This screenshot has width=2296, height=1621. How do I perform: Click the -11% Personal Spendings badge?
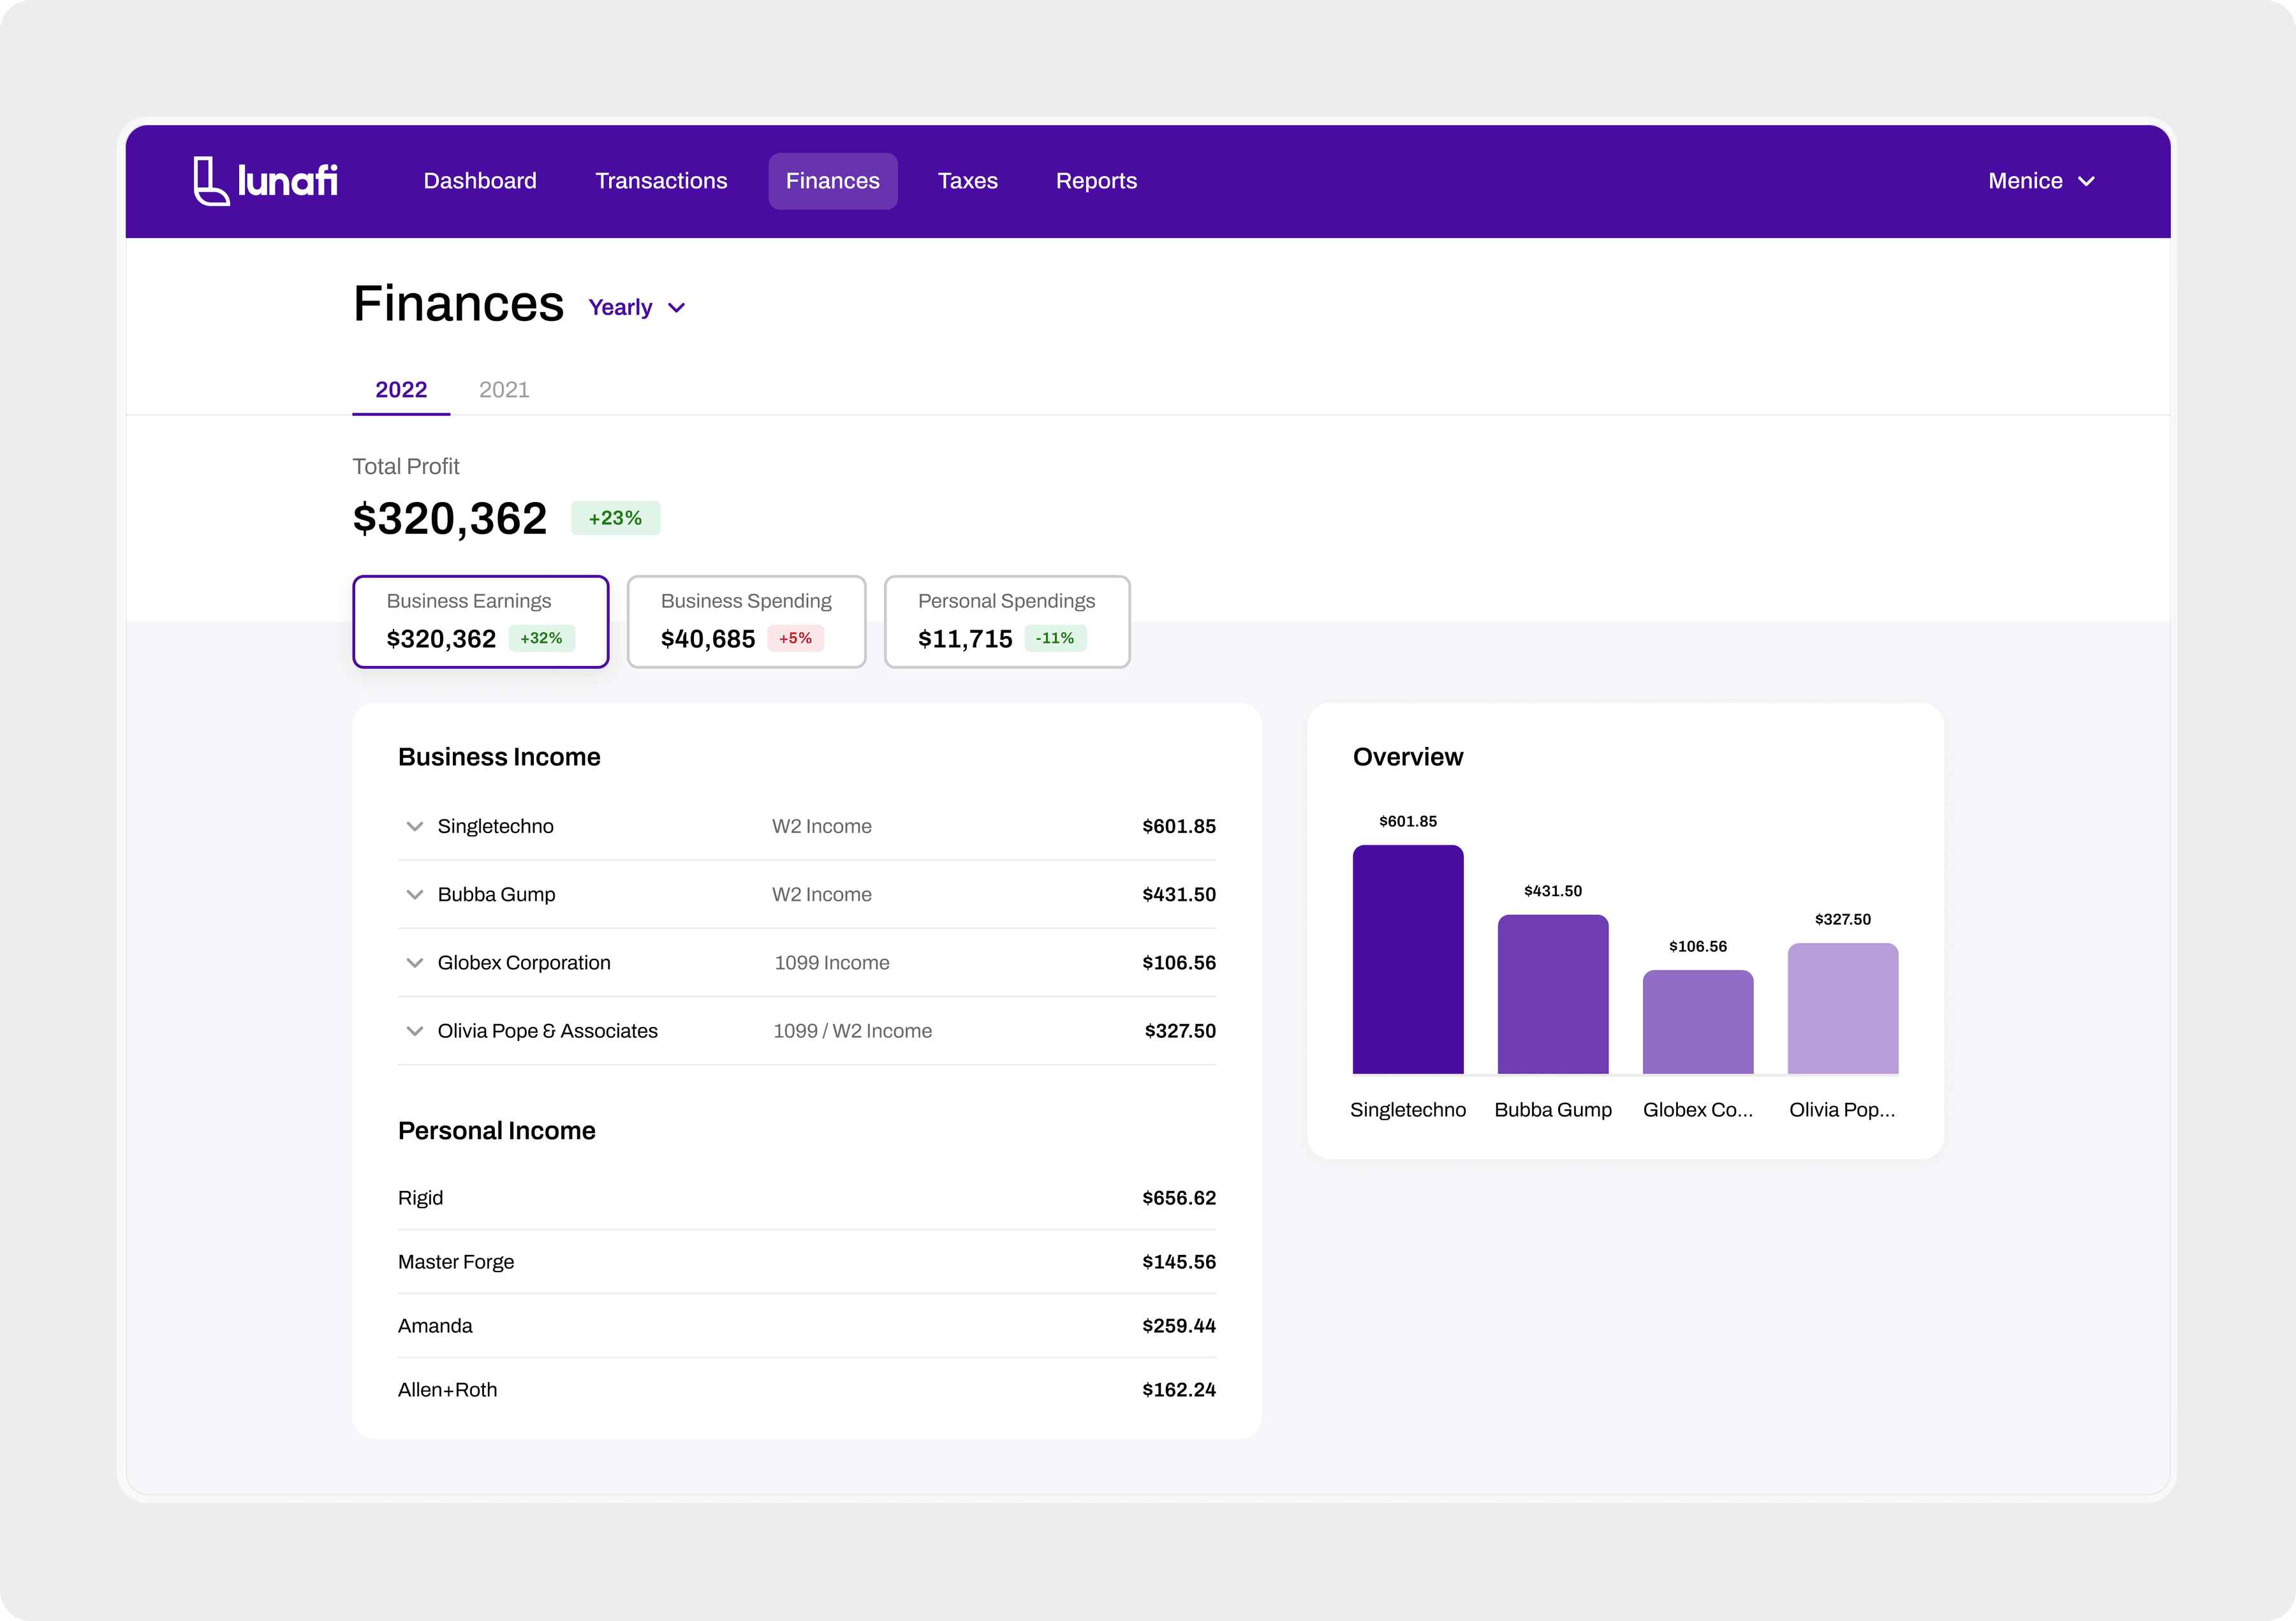[x=1055, y=638]
